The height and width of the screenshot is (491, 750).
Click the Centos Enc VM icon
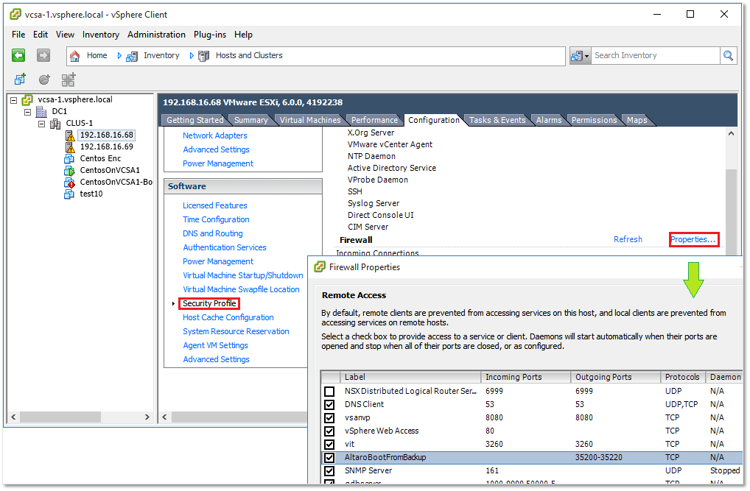tap(70, 159)
